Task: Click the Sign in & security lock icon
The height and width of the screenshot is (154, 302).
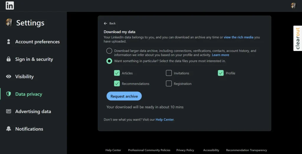Action: [9, 59]
